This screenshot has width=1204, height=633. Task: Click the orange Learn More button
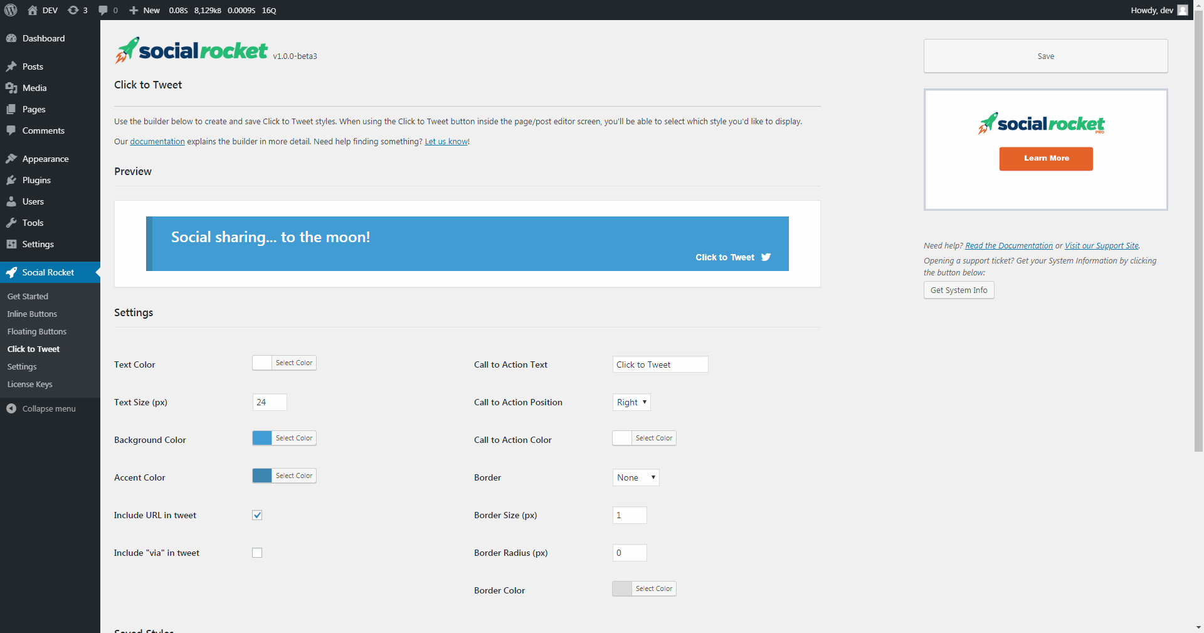tap(1046, 159)
